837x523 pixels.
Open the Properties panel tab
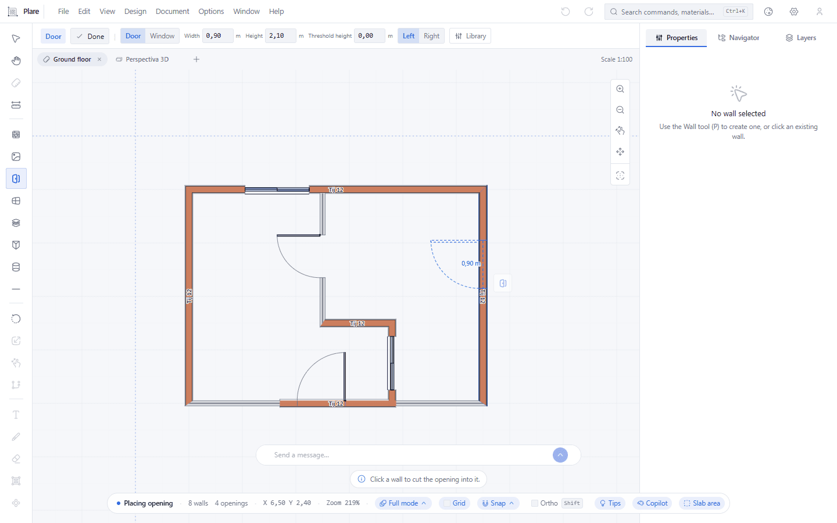pyautogui.click(x=677, y=38)
